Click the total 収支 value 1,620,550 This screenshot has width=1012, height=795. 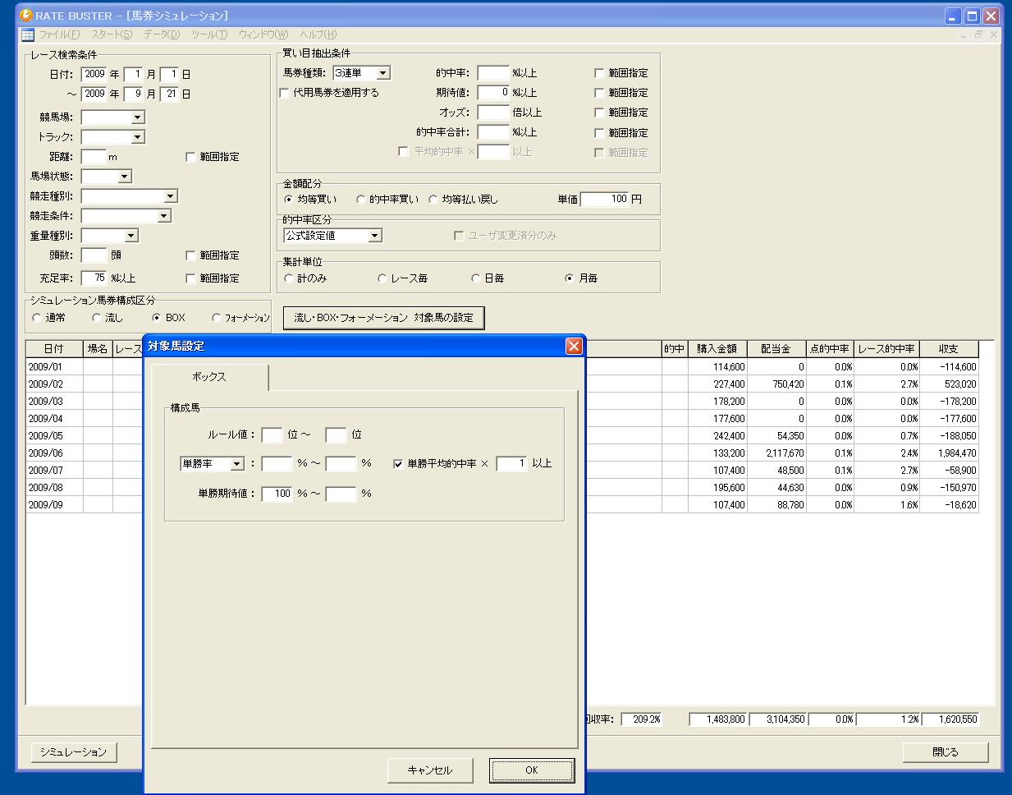[949, 719]
